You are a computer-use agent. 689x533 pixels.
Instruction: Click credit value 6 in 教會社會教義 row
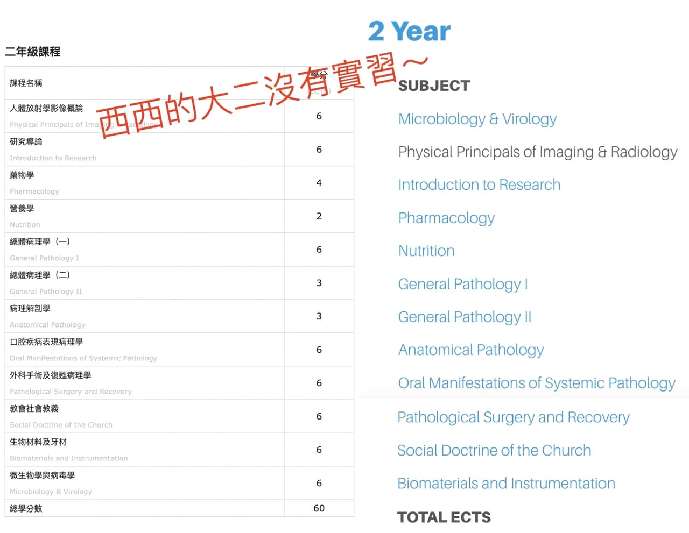tap(319, 416)
